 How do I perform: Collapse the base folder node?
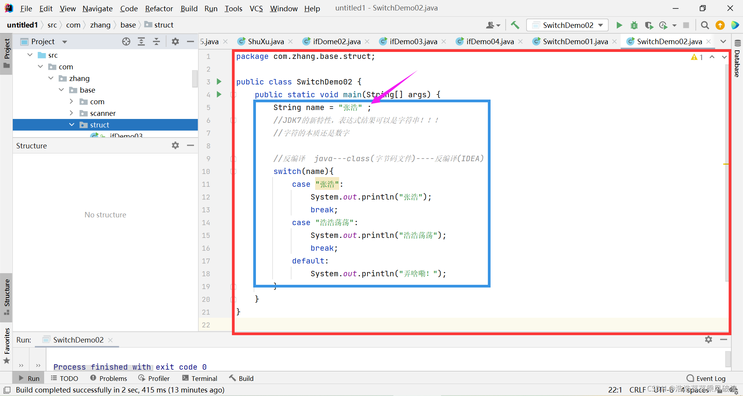[62, 90]
